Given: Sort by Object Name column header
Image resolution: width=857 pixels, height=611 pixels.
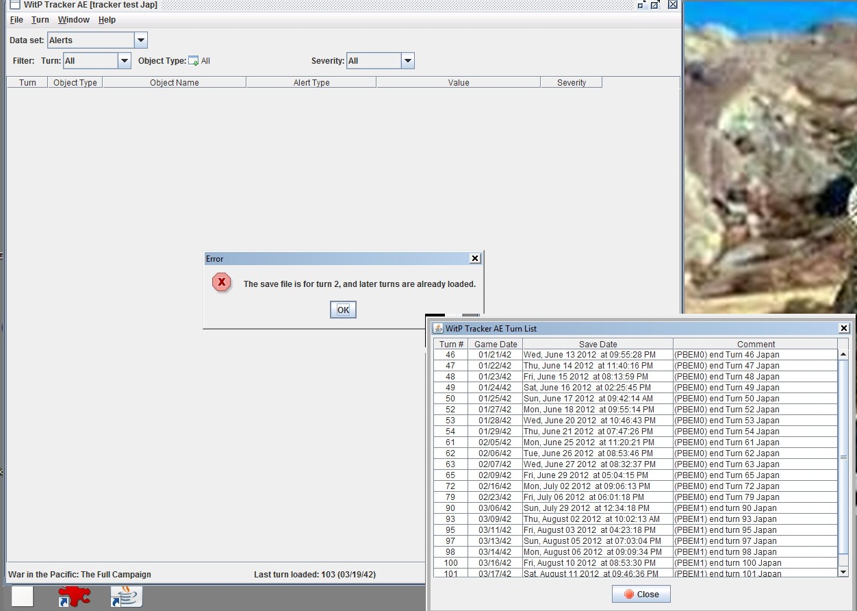Looking at the screenshot, I should [x=174, y=82].
